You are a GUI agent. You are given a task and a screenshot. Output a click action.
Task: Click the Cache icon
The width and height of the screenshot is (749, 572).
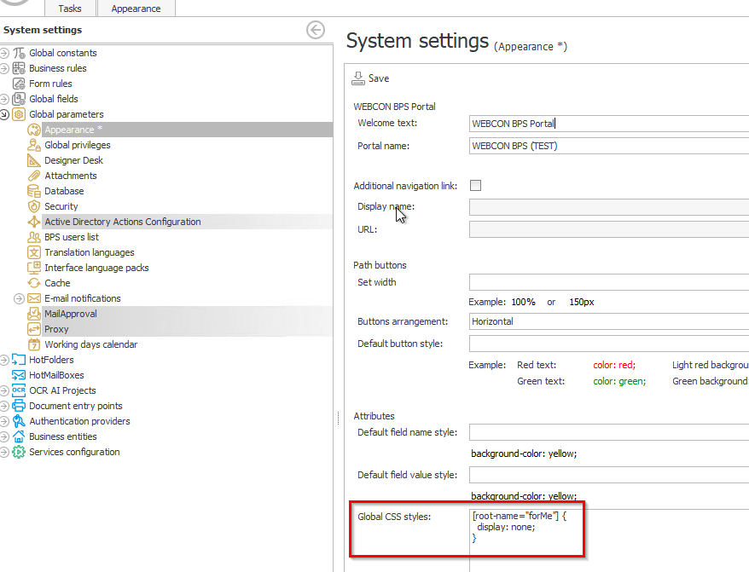(34, 283)
